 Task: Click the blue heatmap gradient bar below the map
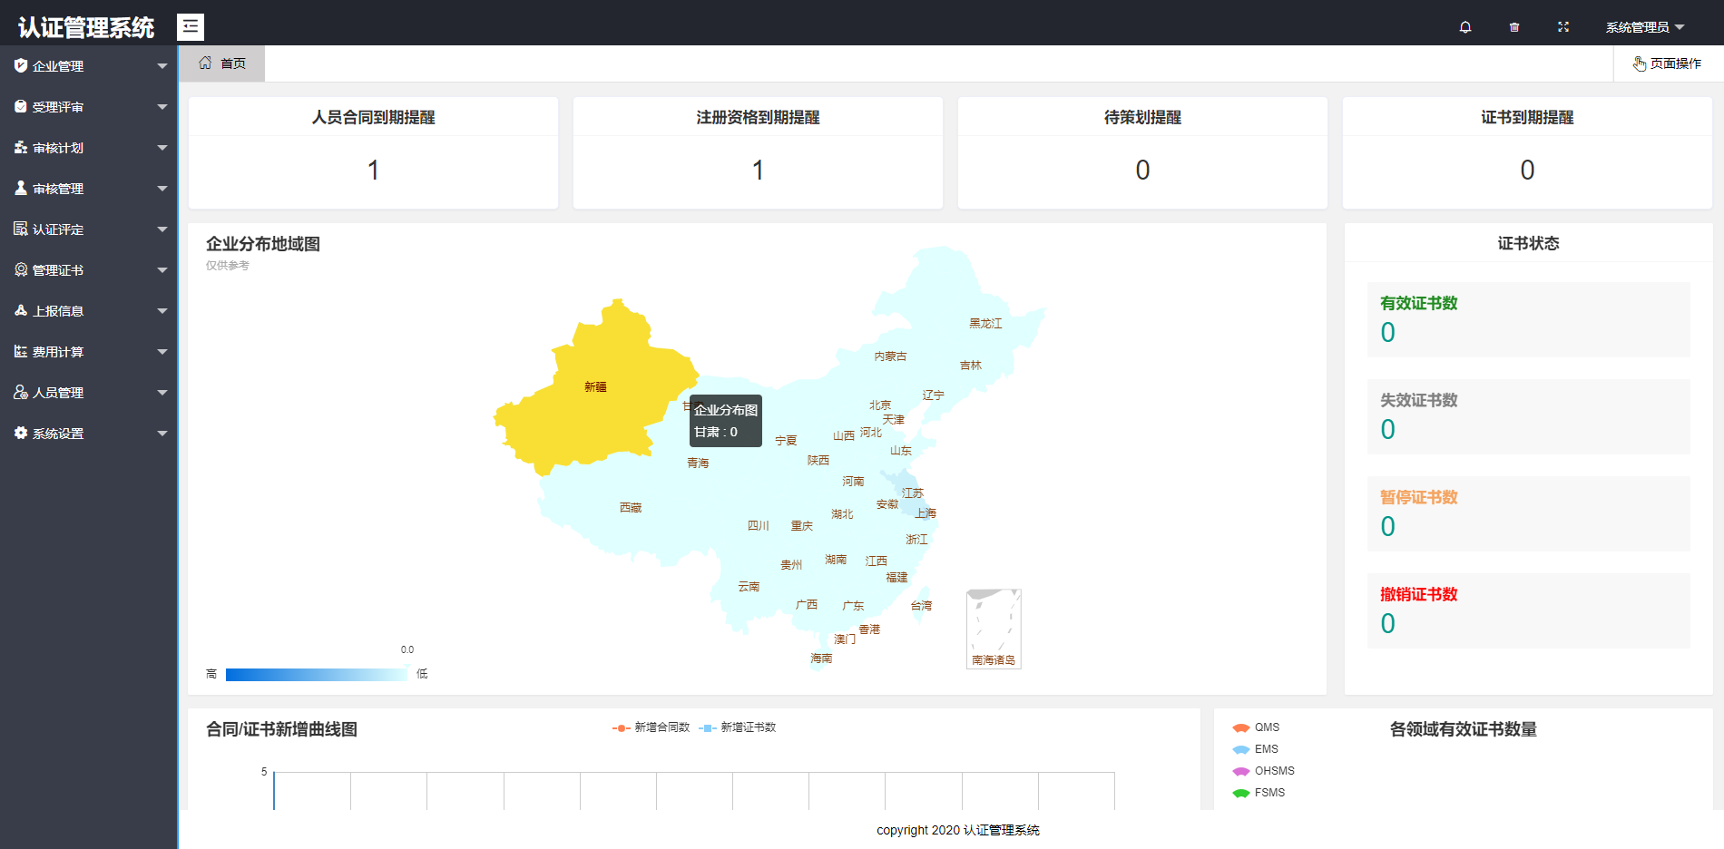coord(318,674)
